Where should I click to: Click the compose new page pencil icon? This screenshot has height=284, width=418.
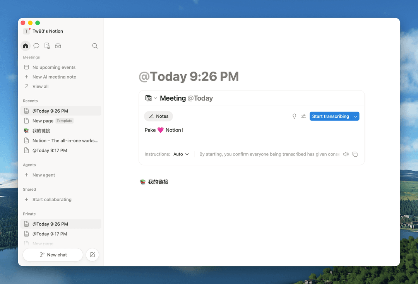92,255
